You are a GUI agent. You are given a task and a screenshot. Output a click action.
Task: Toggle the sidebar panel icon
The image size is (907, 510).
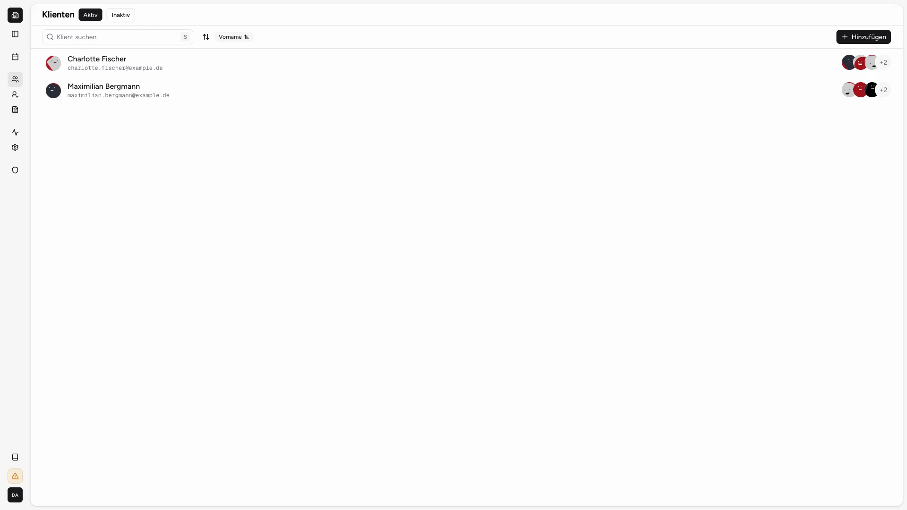[15, 34]
